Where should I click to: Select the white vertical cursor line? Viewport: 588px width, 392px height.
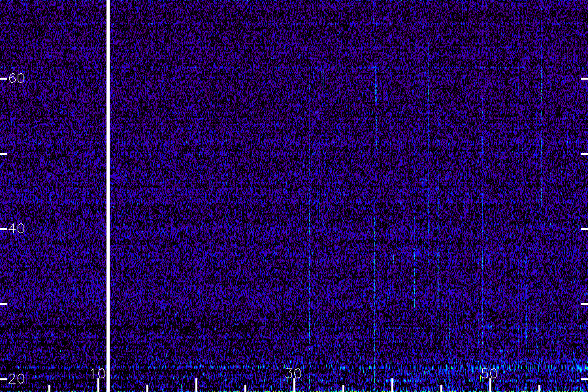(x=108, y=196)
